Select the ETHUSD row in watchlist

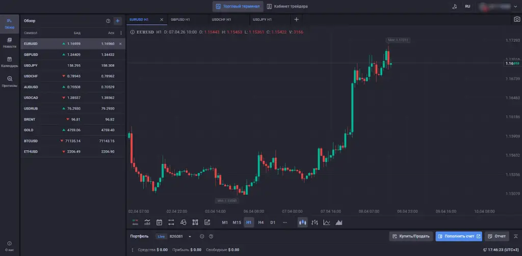pos(72,152)
